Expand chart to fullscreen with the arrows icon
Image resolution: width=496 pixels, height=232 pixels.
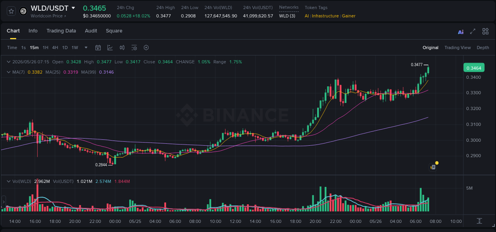click(473, 31)
